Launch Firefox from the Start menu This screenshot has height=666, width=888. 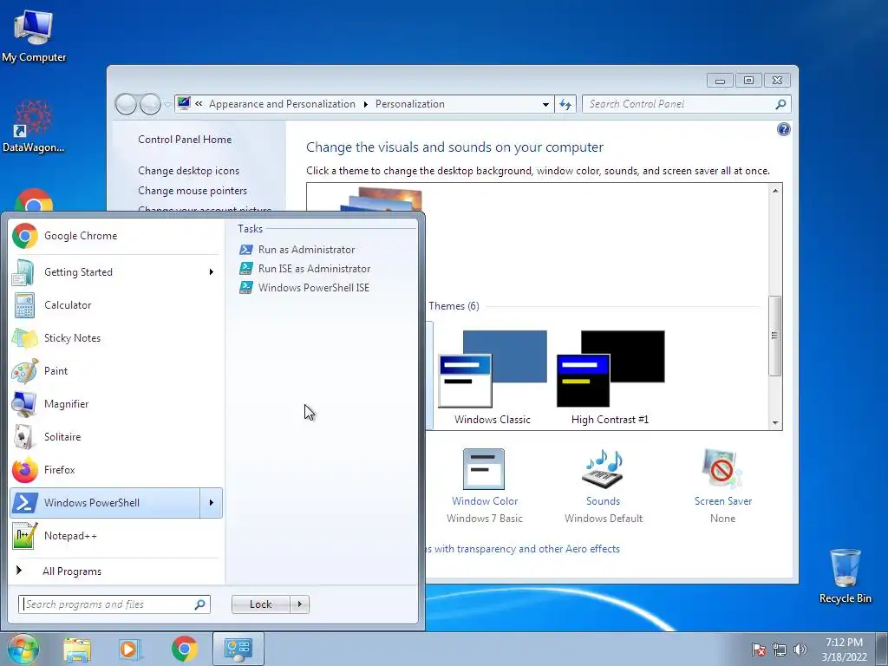tap(116, 469)
